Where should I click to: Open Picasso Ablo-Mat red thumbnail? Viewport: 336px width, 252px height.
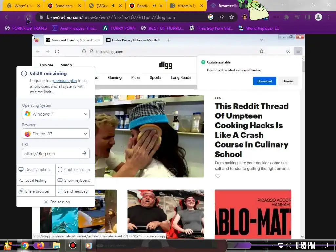click(253, 214)
